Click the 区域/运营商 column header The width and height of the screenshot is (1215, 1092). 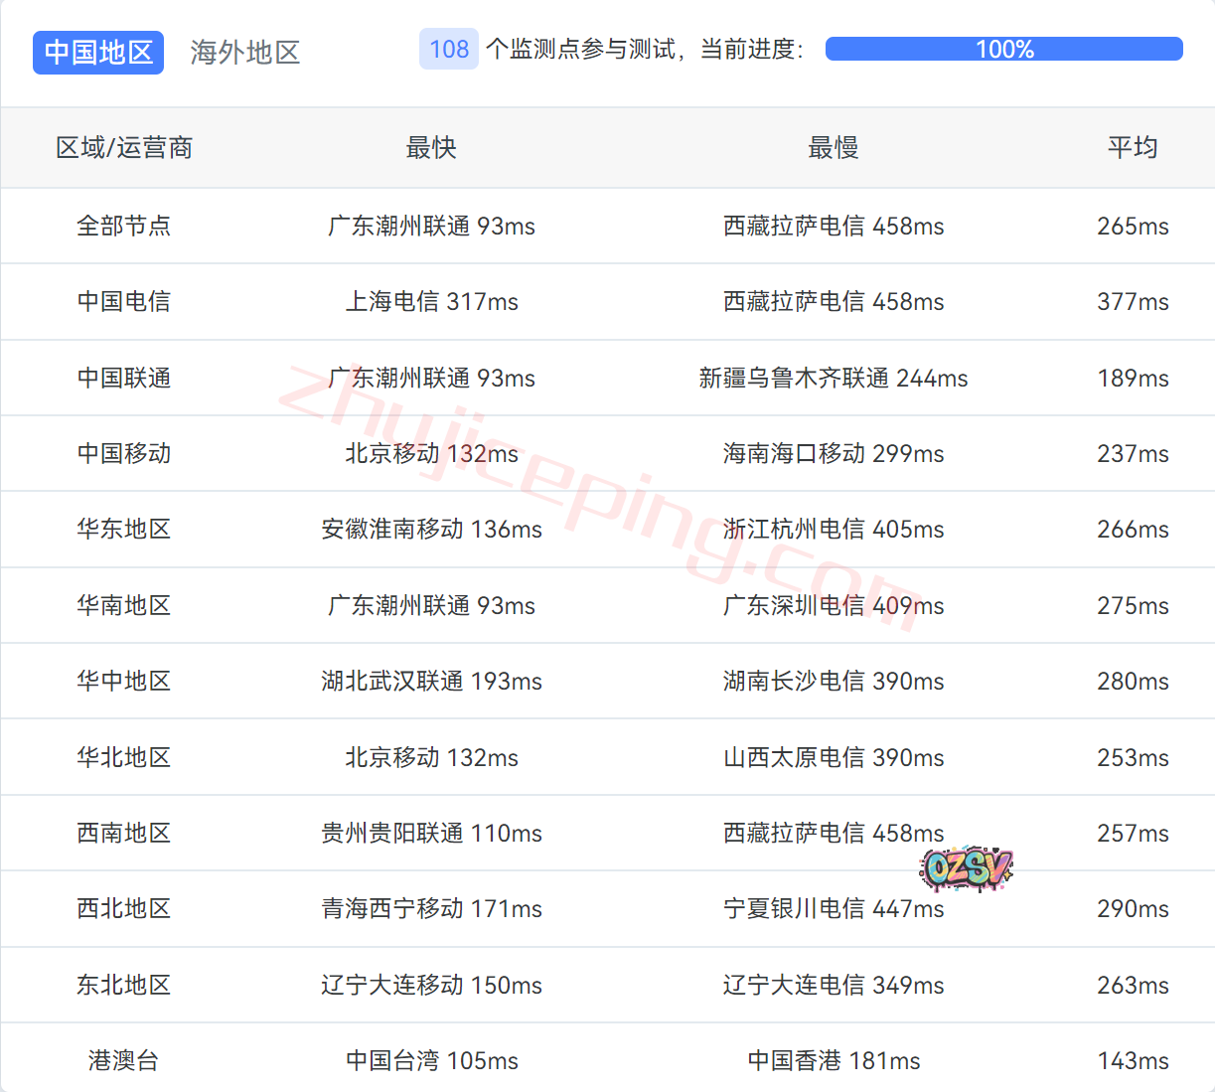click(124, 148)
